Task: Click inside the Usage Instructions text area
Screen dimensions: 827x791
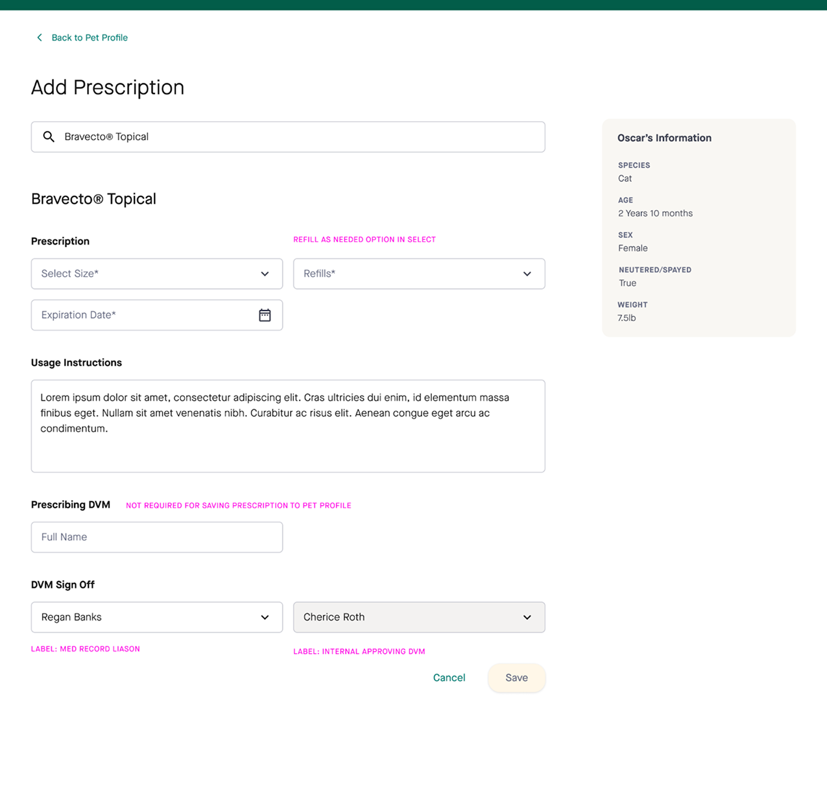Action: (288, 426)
